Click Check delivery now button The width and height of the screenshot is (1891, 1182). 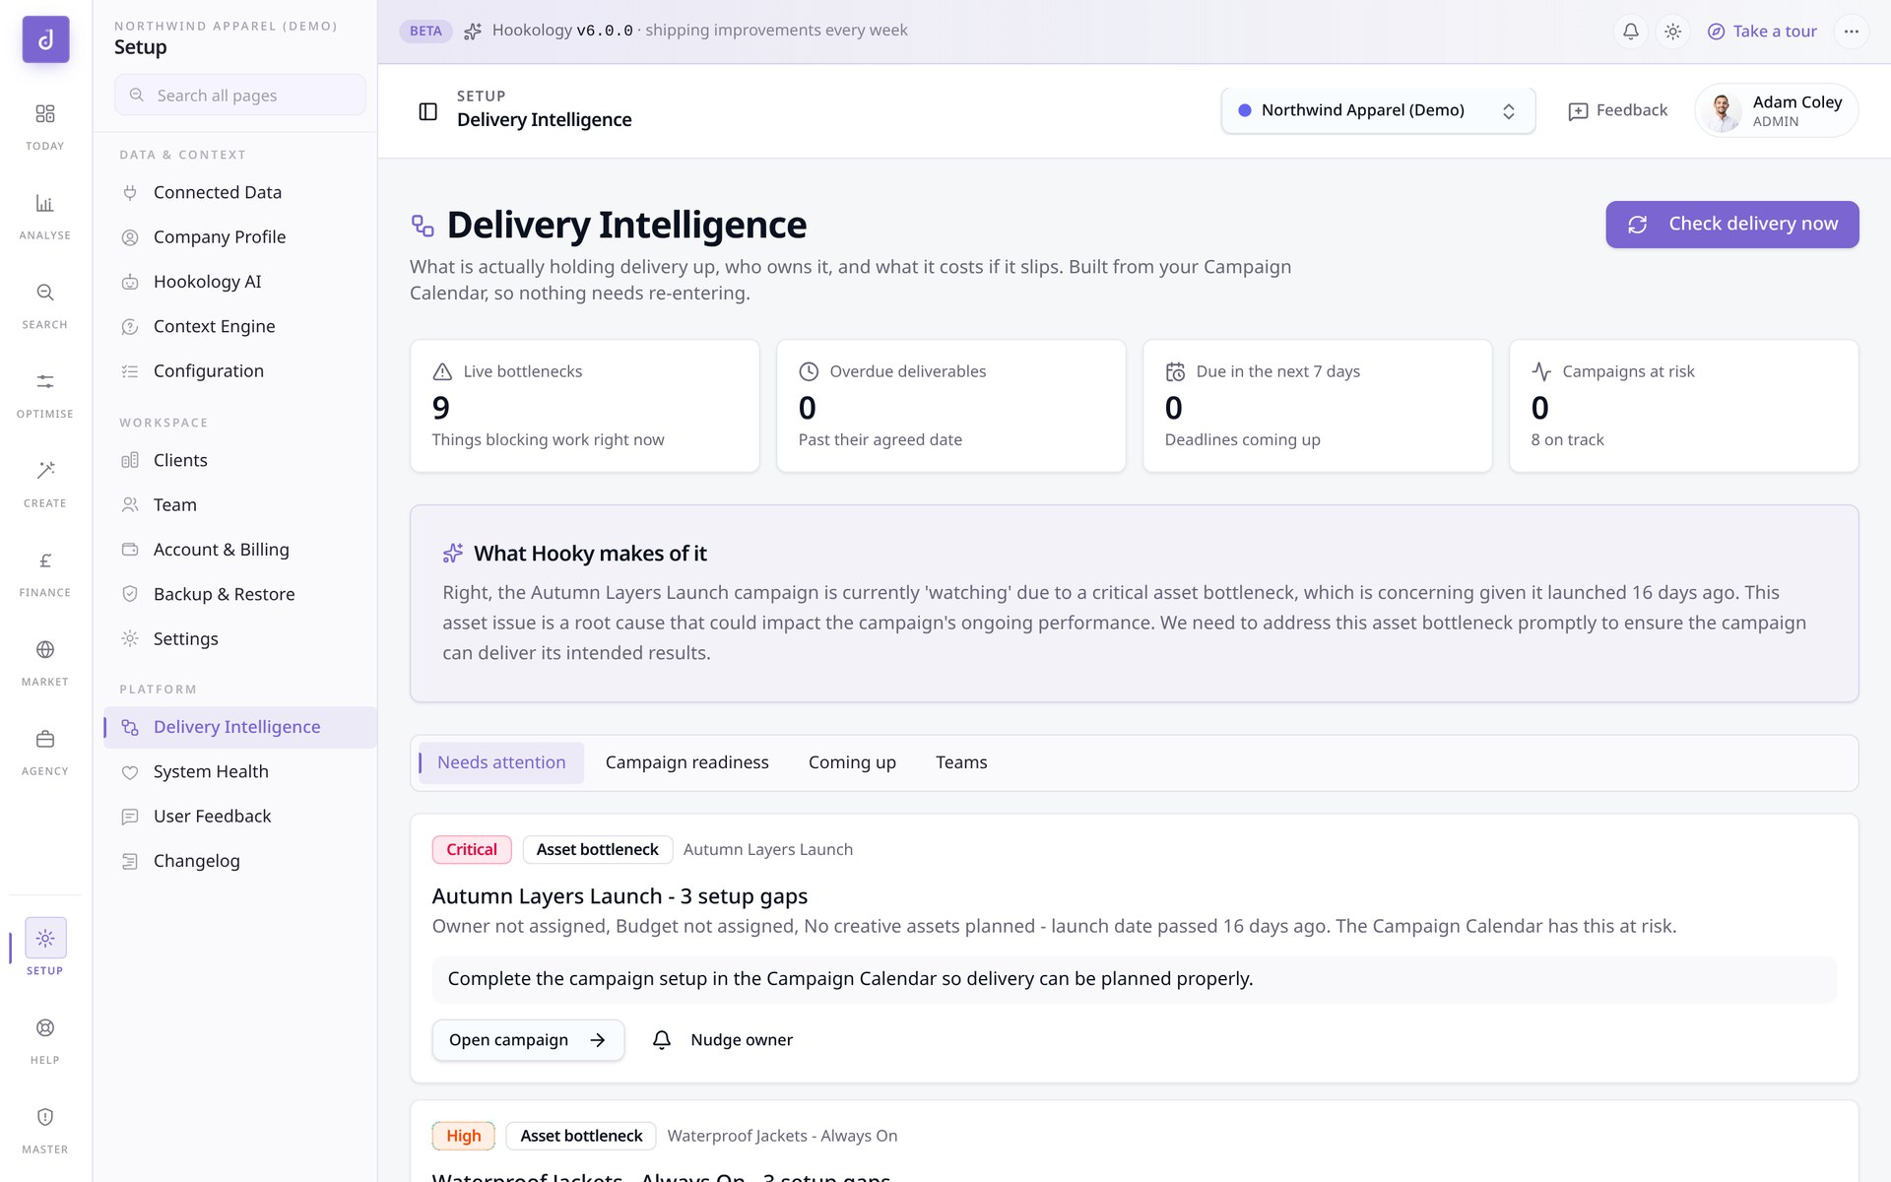click(x=1731, y=225)
